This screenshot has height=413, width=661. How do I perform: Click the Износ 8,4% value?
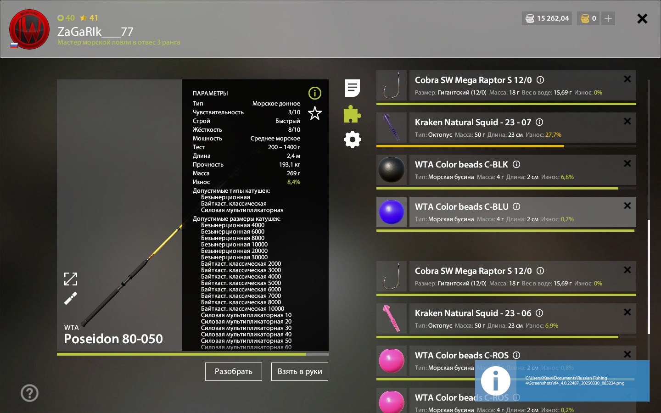click(294, 182)
